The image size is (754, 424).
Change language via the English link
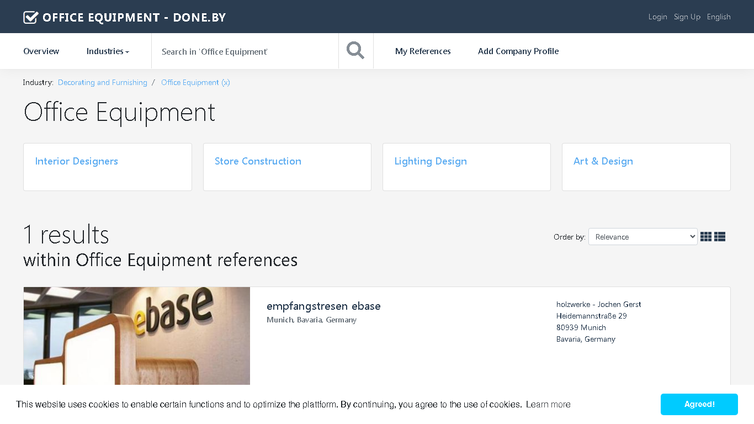point(719,17)
